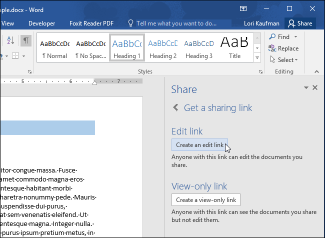Go back using the Share pane arrow
325x238 pixels.
[175, 107]
